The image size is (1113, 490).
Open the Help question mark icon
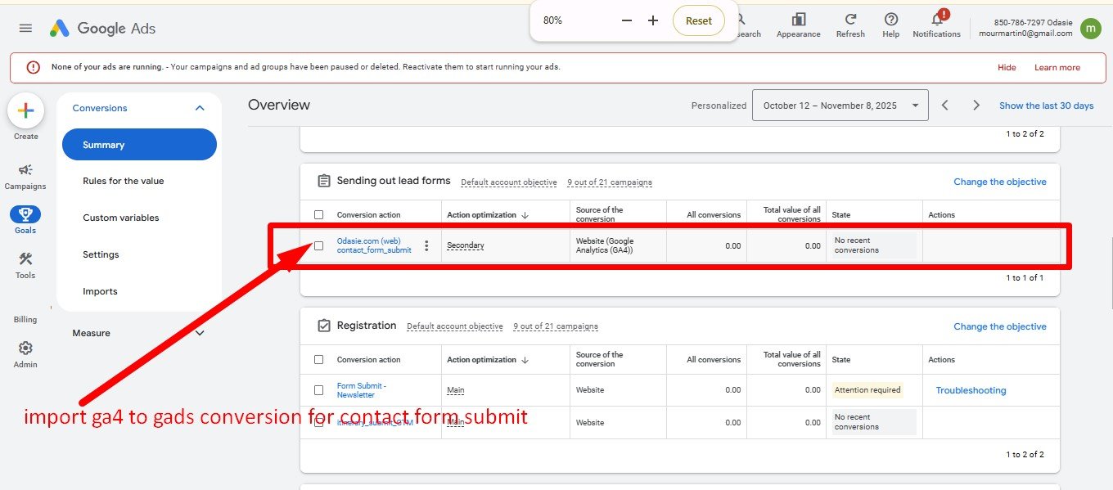[891, 20]
